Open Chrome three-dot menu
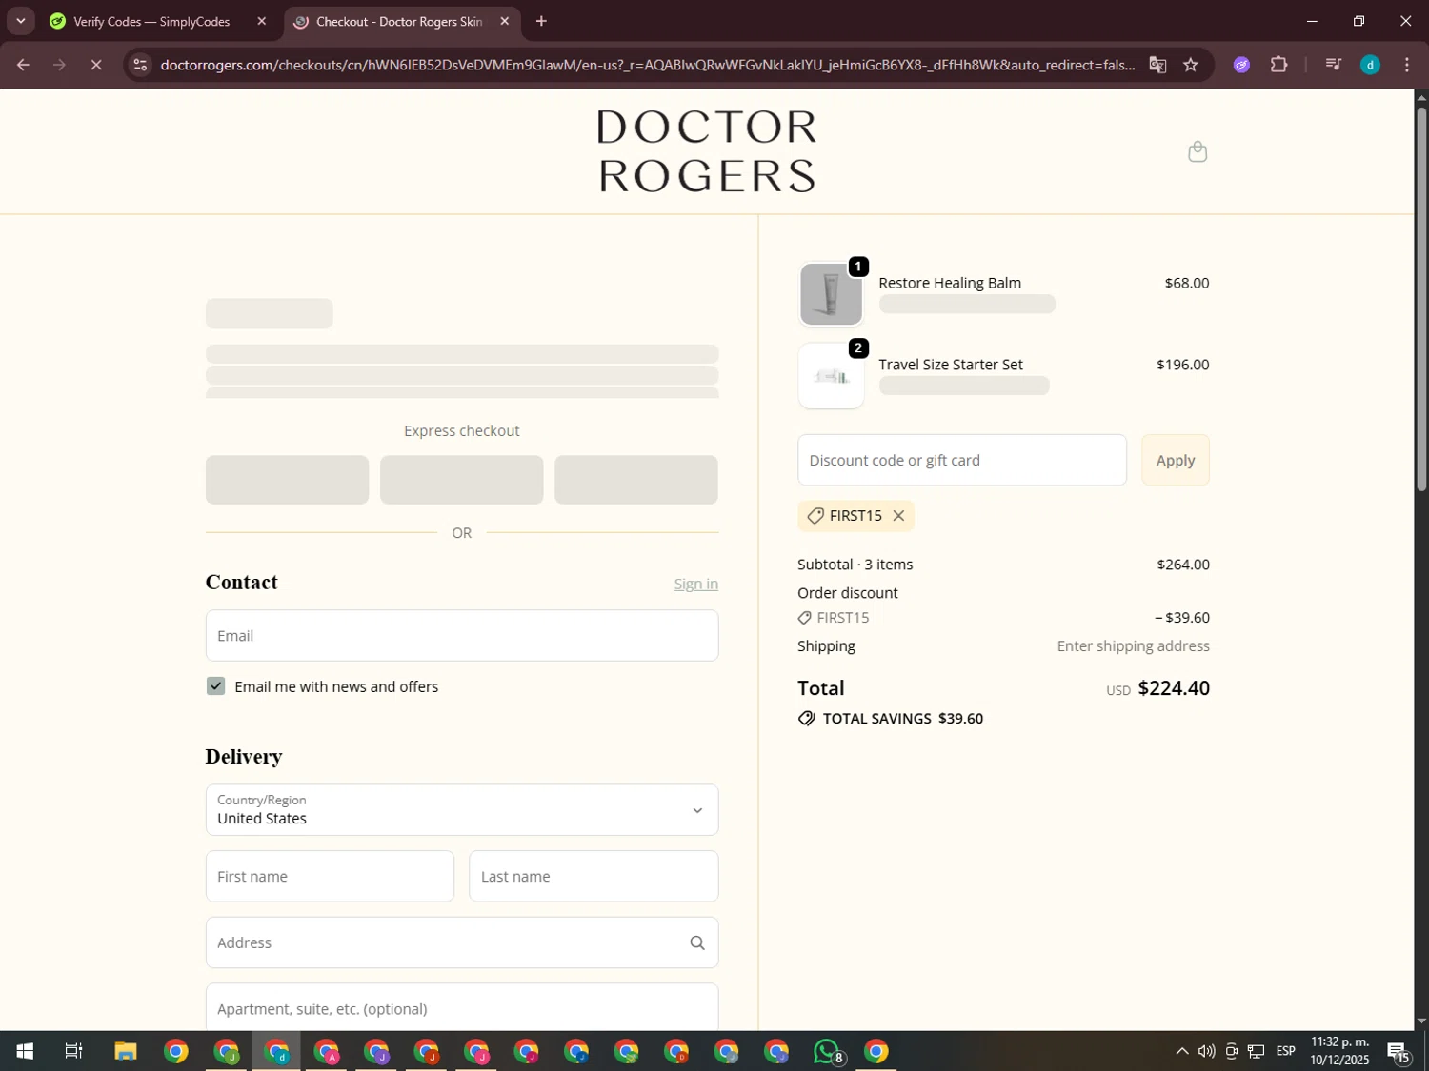The width and height of the screenshot is (1429, 1071). (1407, 65)
